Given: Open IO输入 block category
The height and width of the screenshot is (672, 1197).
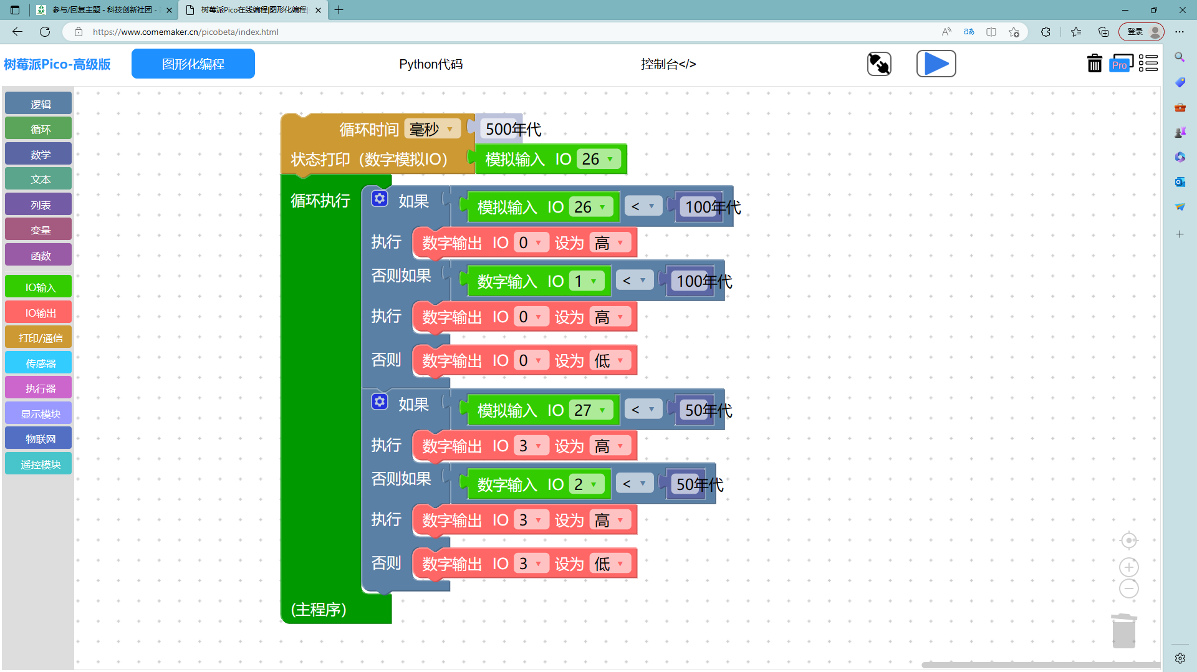Looking at the screenshot, I should [39, 287].
